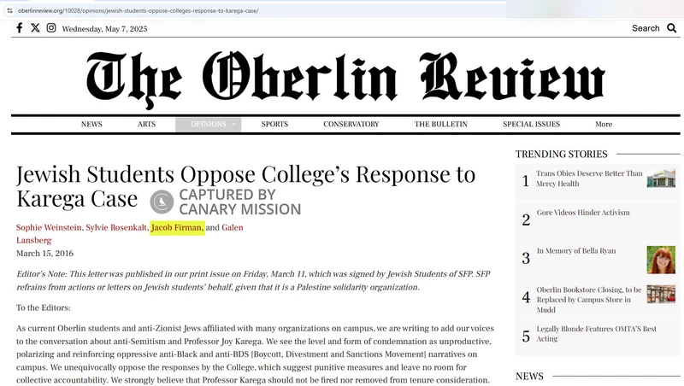Click the To the Editors: line

(44, 308)
